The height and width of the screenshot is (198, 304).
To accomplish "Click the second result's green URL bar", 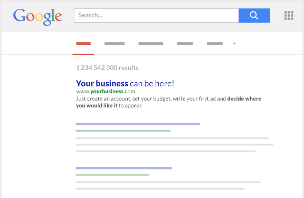I will 123,131.
